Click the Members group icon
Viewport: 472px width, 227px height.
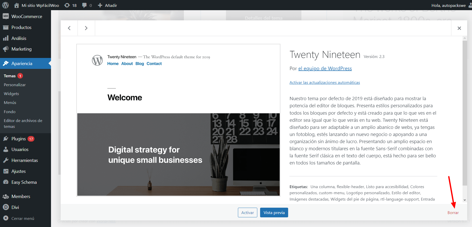tap(6, 196)
